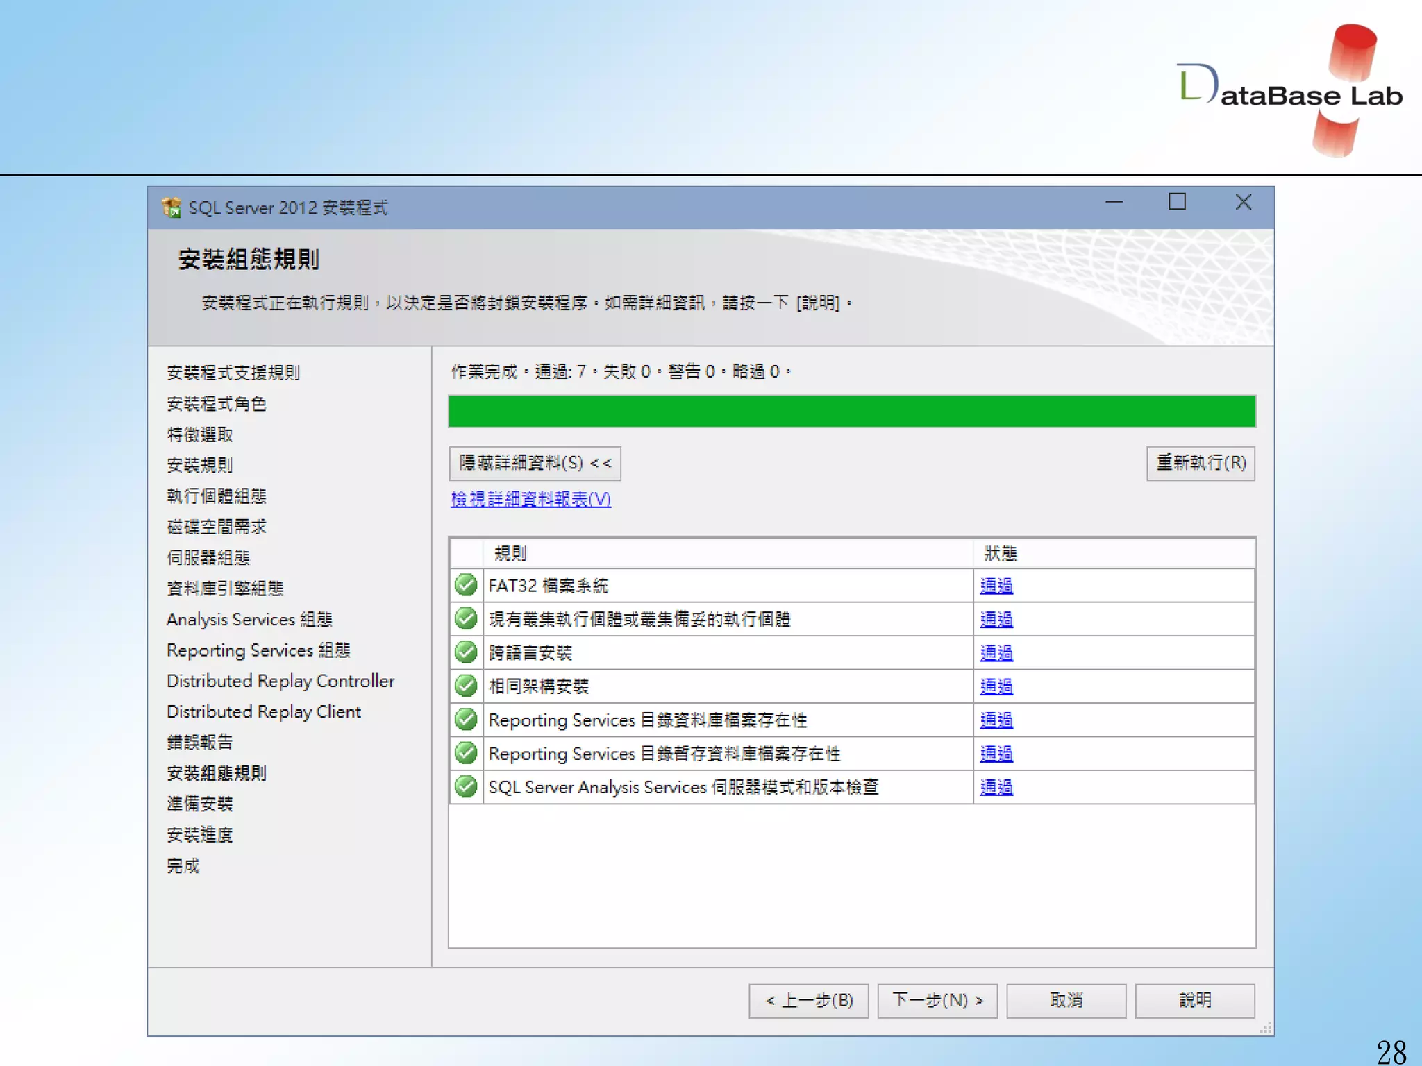
Task: Select 資料庫引擎組態 step in sidebar
Action: 225,589
